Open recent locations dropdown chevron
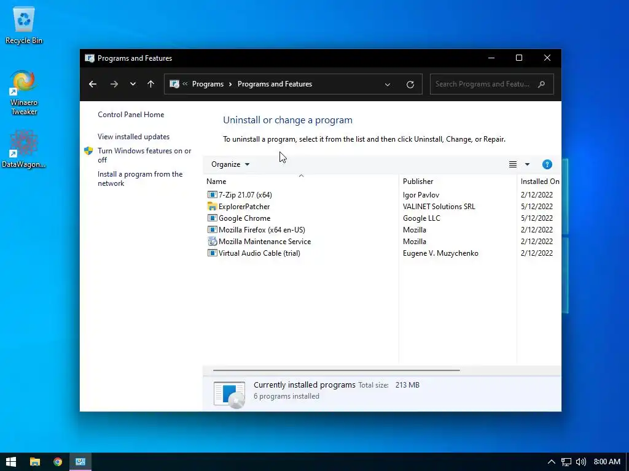 point(133,84)
